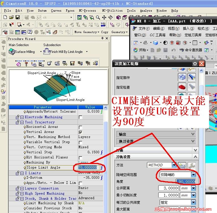Click the undo arrow icon in NX toolbar
Viewport: 217px width, 213px height.
[174, 50]
